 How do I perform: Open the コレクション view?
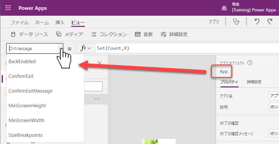pos(109,34)
